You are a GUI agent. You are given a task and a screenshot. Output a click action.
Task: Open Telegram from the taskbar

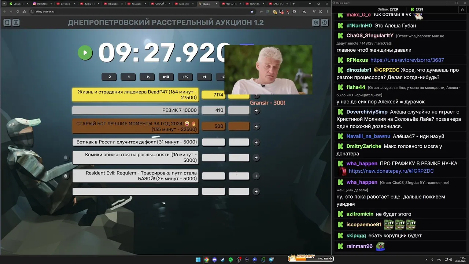272,260
